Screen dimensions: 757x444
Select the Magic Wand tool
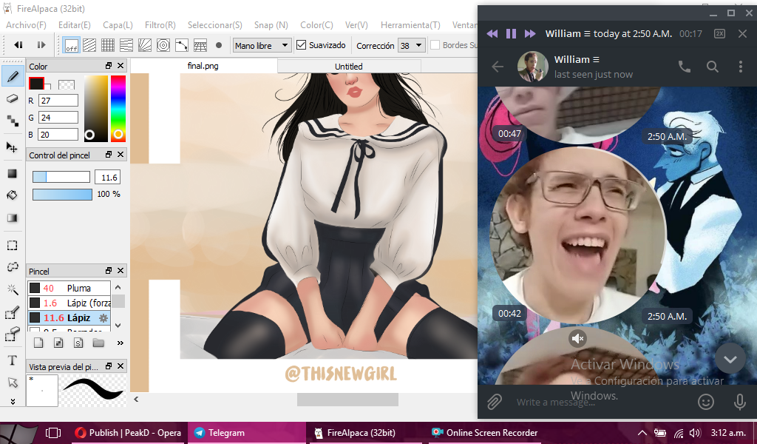click(x=13, y=289)
